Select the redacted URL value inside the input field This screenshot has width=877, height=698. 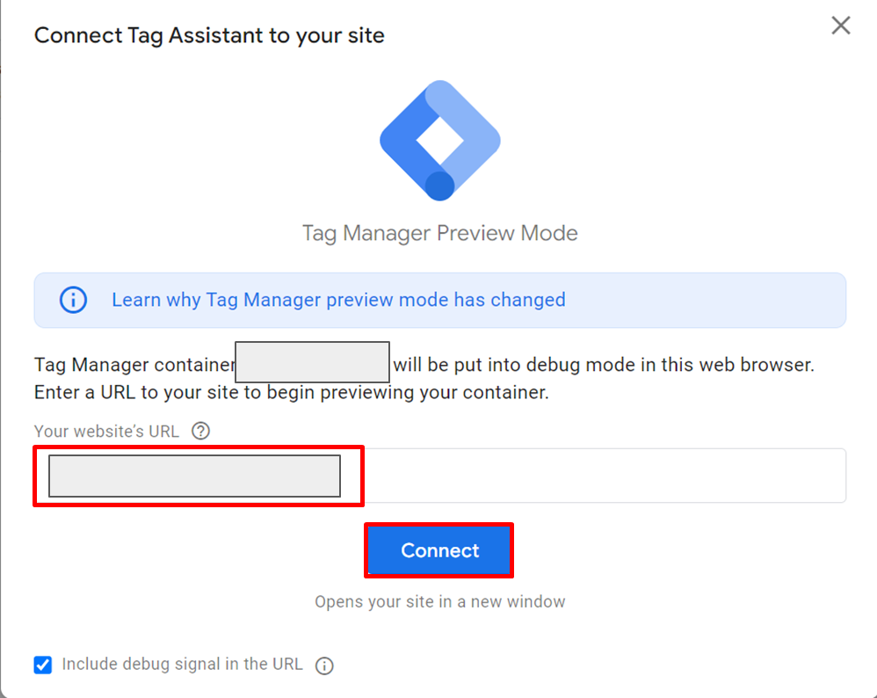(x=194, y=476)
